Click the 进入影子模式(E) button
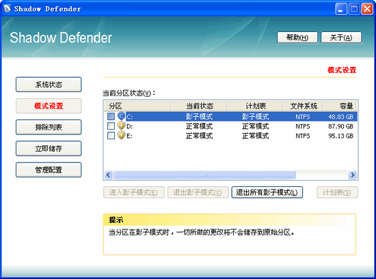Image resolution: width=376 pixels, height=279 pixels. (134, 192)
